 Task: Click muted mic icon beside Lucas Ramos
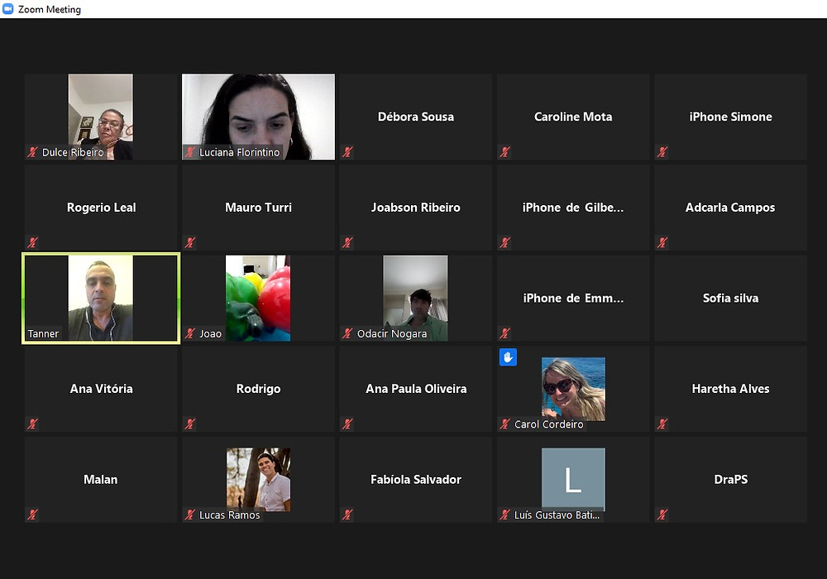coord(190,514)
